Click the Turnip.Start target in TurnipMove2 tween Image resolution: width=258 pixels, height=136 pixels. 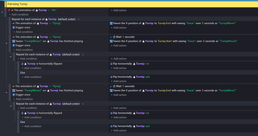[x=165, y=41]
